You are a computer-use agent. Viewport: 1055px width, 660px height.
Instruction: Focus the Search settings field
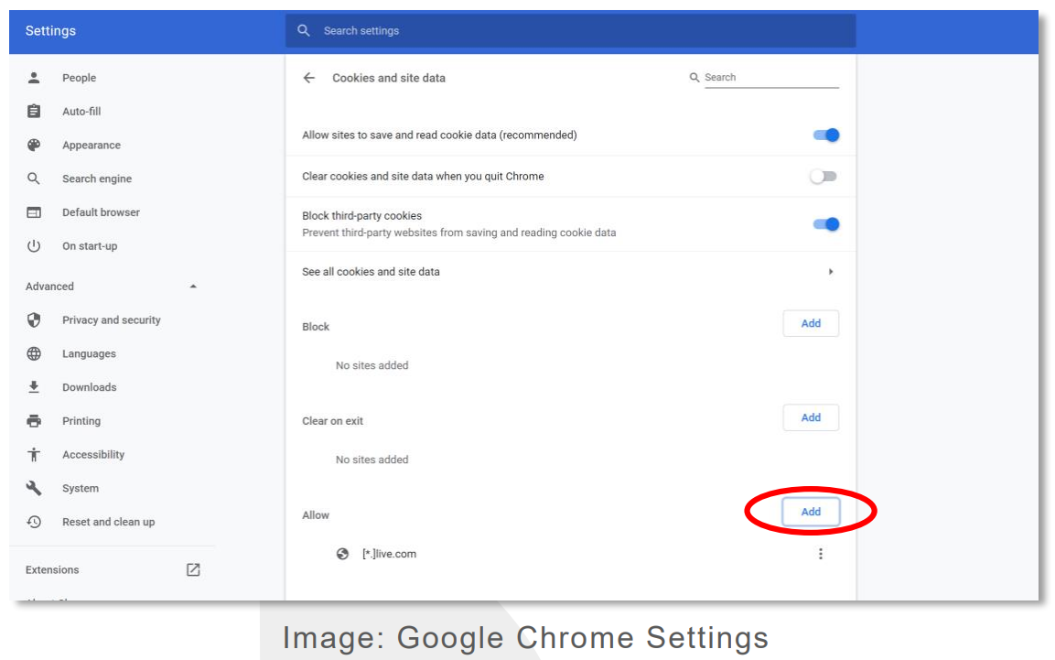point(571,30)
